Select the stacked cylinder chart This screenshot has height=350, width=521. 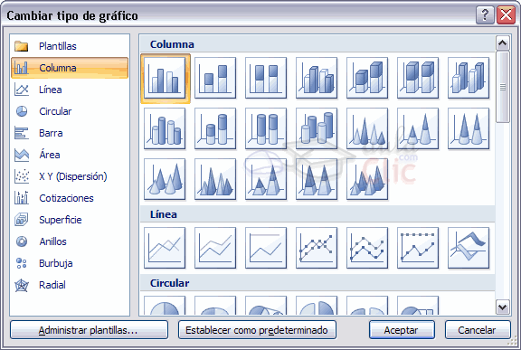pos(215,128)
